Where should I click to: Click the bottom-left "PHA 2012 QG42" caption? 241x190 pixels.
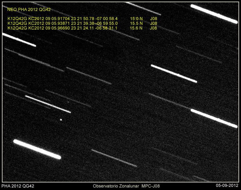click(18, 186)
